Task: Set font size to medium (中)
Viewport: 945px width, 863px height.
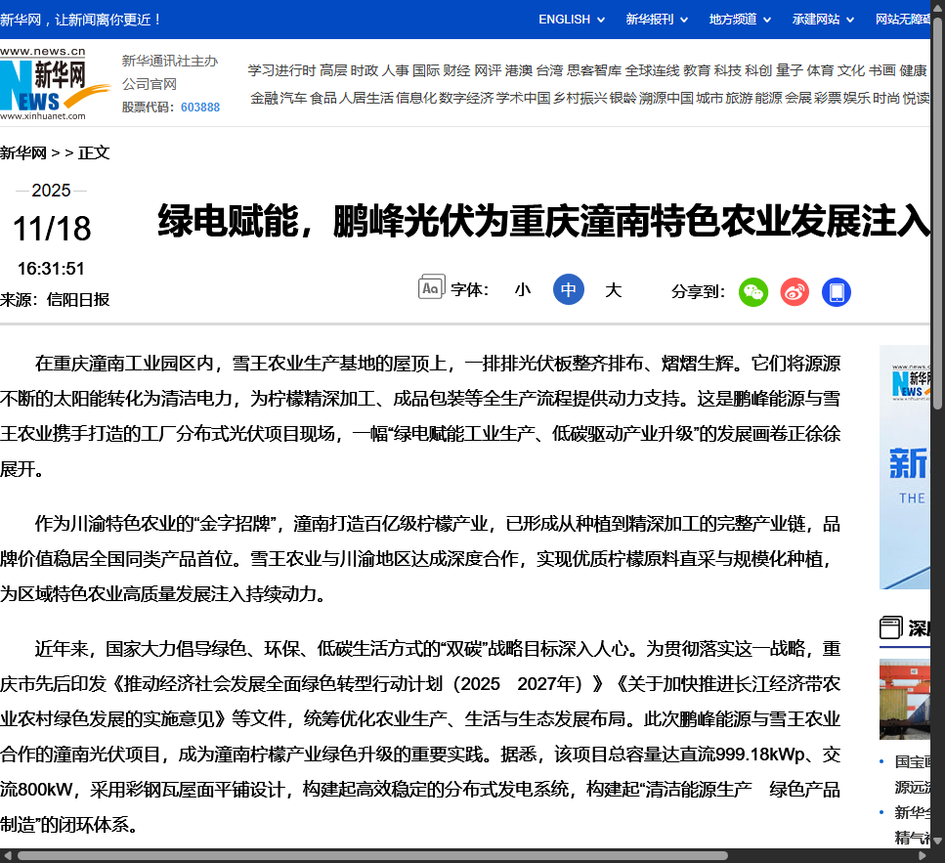Action: tap(569, 289)
